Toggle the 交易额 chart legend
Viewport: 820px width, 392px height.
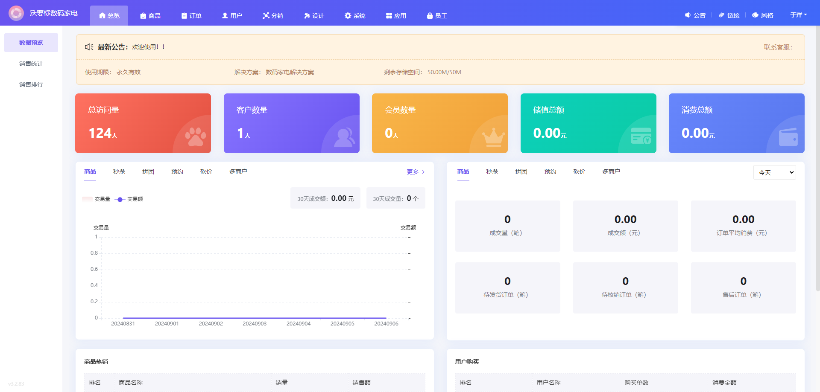point(129,199)
